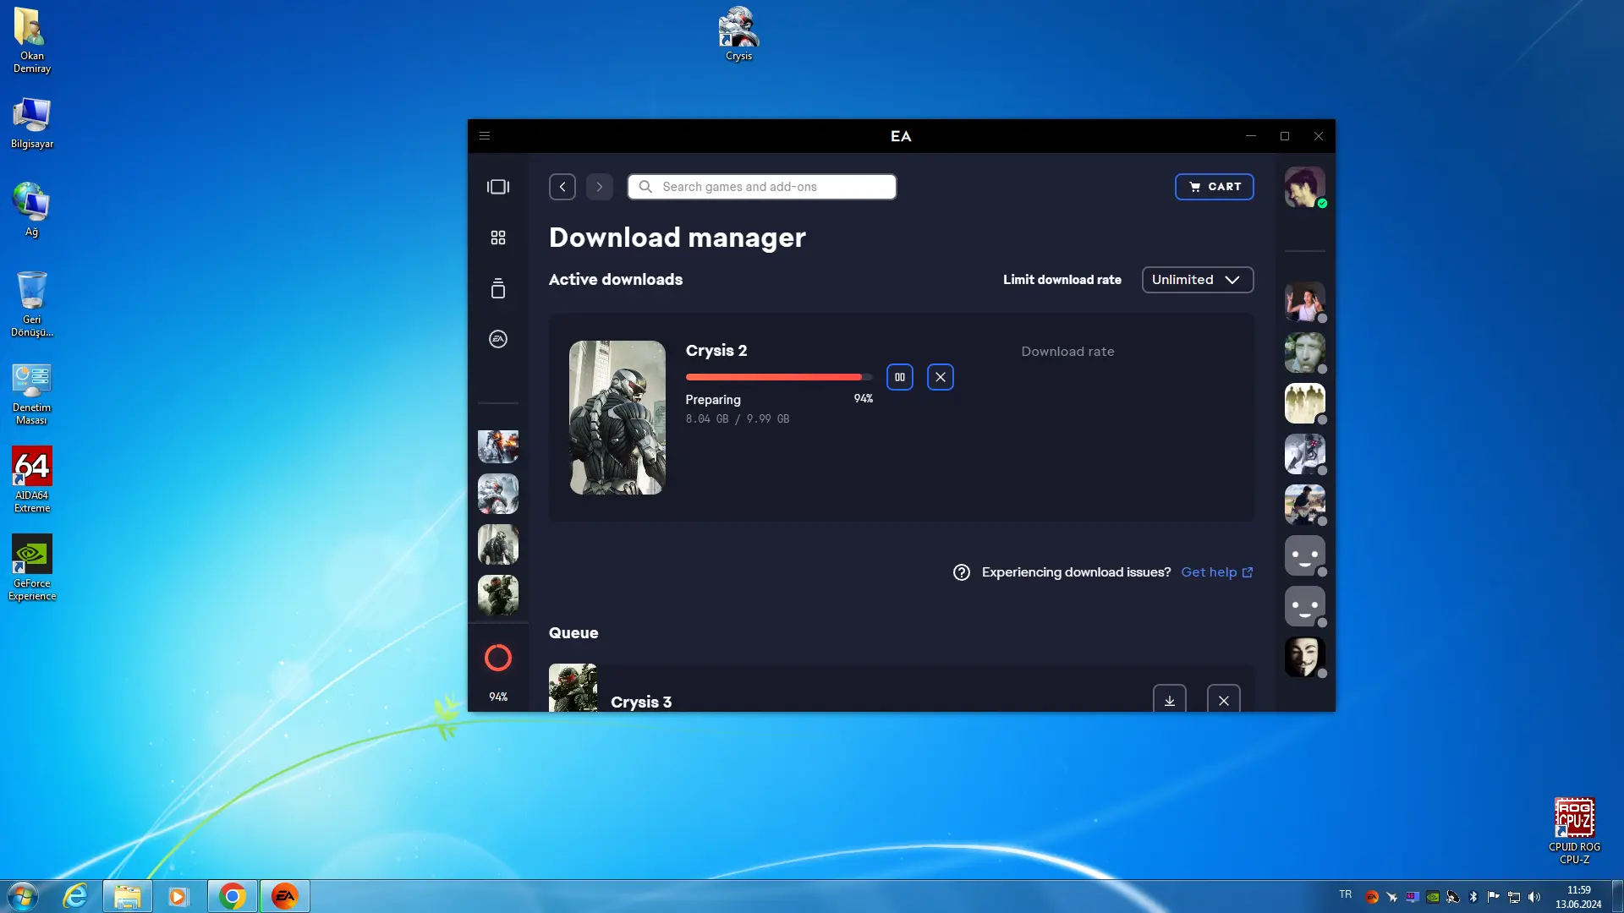The height and width of the screenshot is (913, 1624).
Task: Click the Action Center flag tray icon
Action: click(1494, 897)
